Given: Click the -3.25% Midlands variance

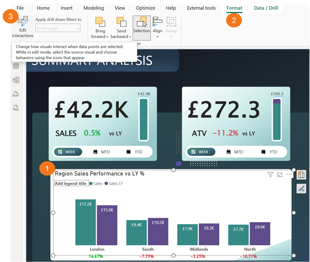Looking at the screenshot, I should point(198,256).
